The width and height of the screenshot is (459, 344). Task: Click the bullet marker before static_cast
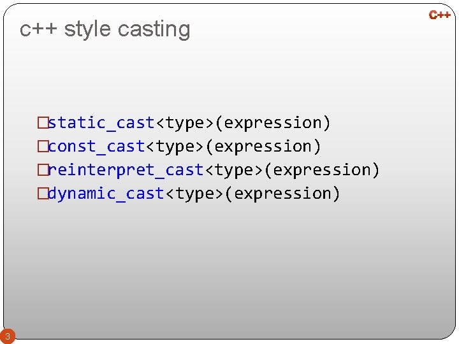pyautogui.click(x=43, y=122)
